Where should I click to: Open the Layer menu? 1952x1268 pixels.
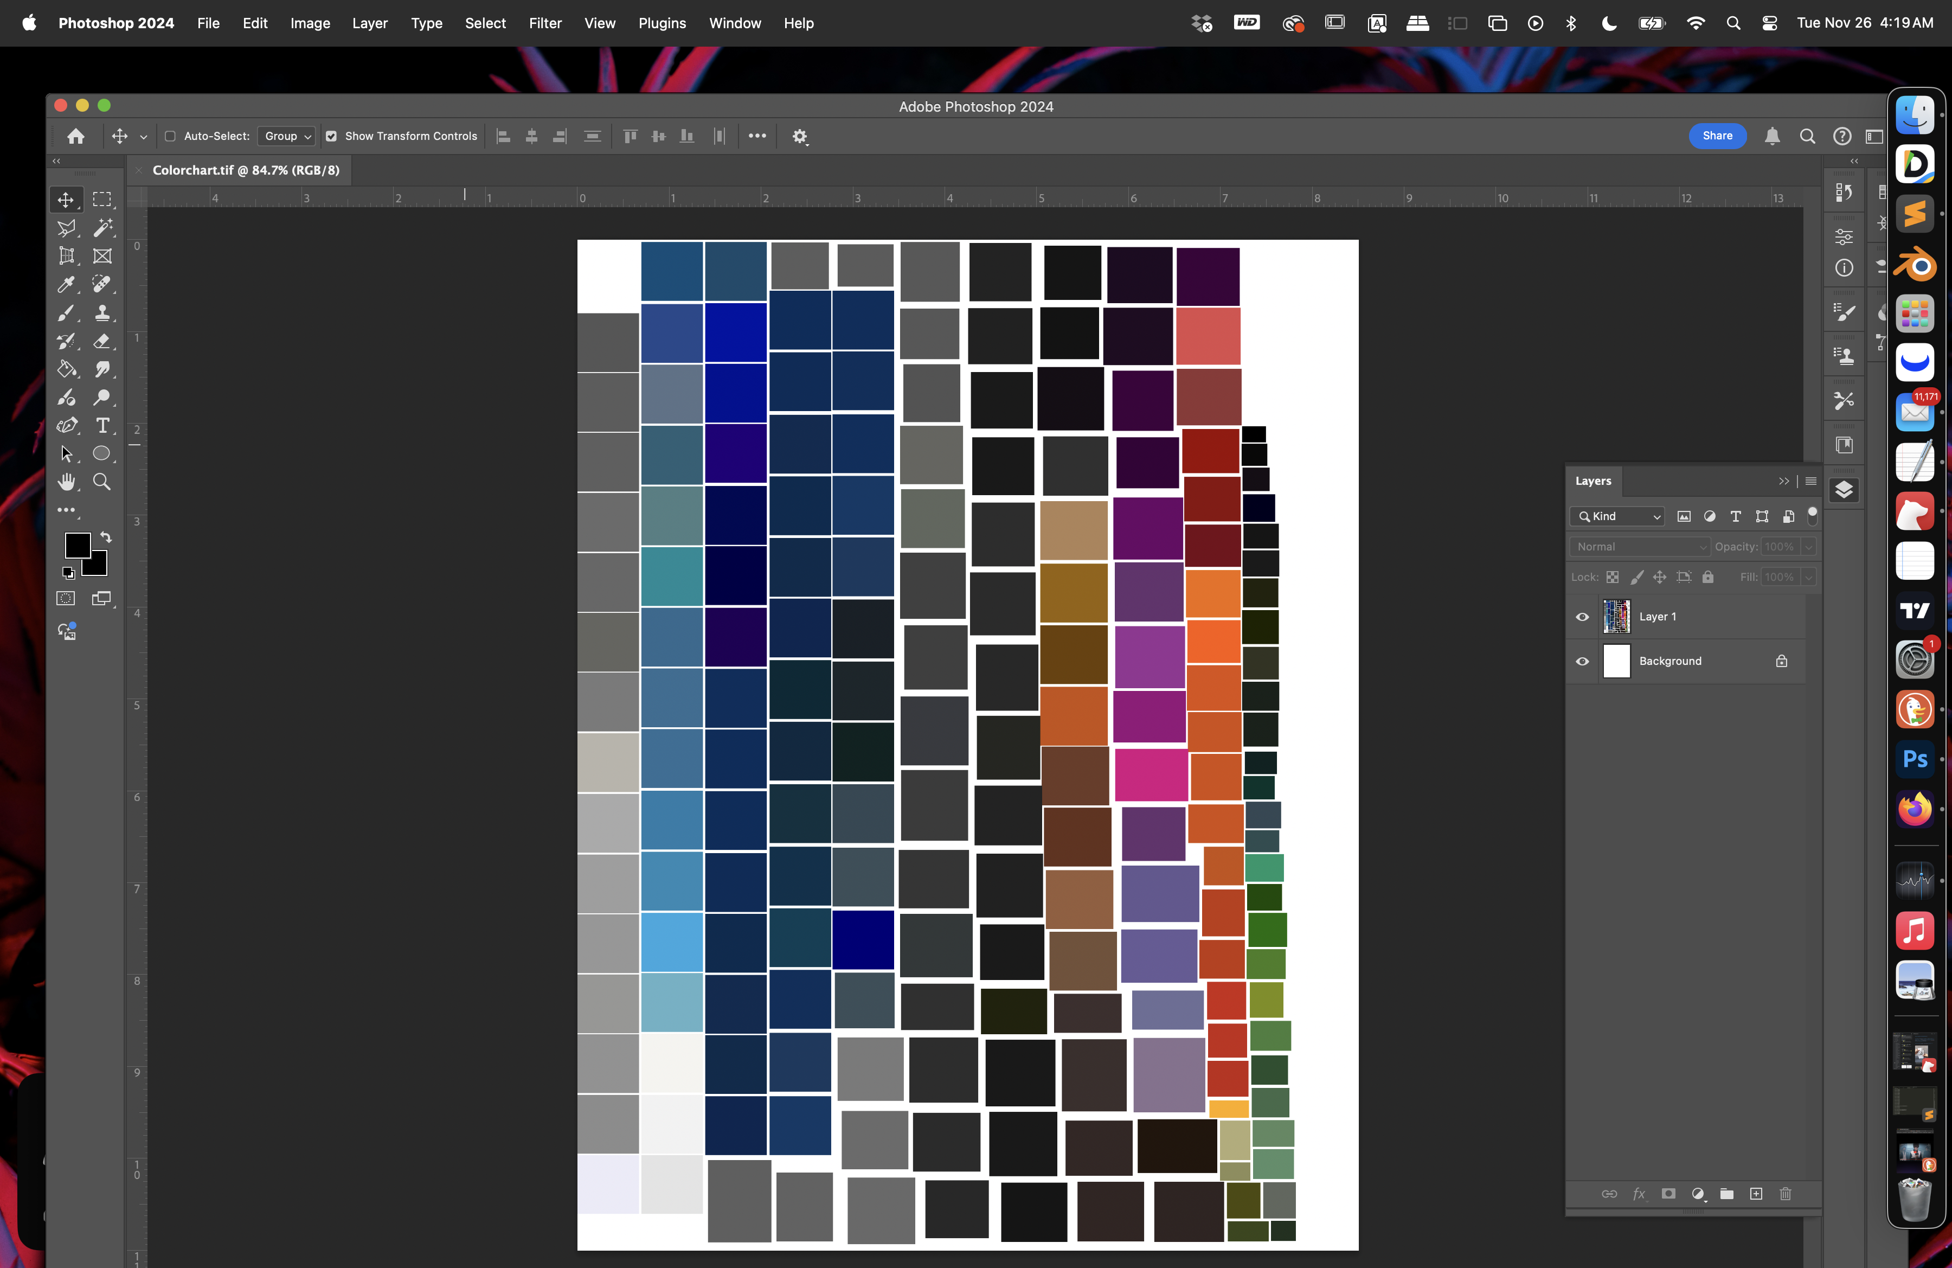tap(370, 23)
